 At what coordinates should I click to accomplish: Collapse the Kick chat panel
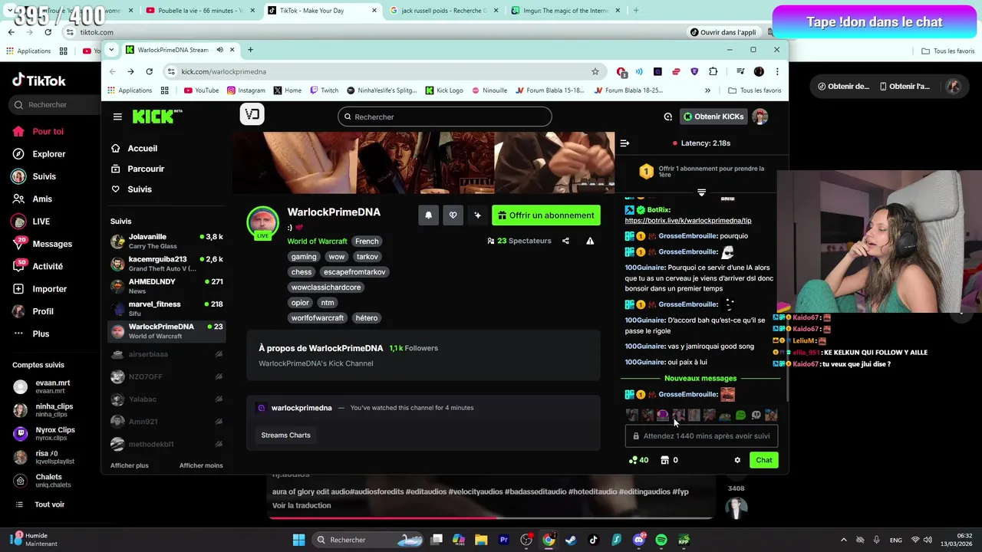pos(624,143)
